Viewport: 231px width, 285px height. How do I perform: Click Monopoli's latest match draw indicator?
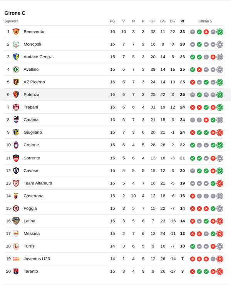[219, 45]
